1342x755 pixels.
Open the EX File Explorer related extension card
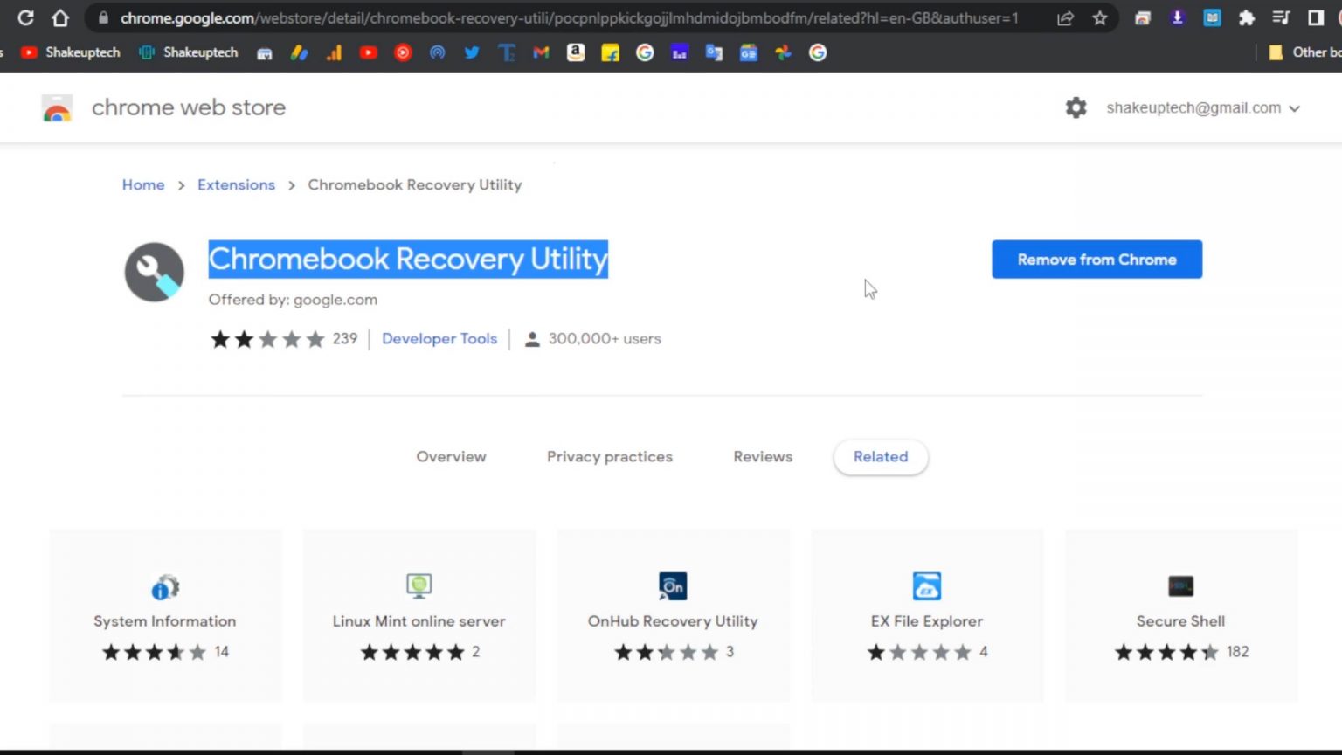coord(926,612)
